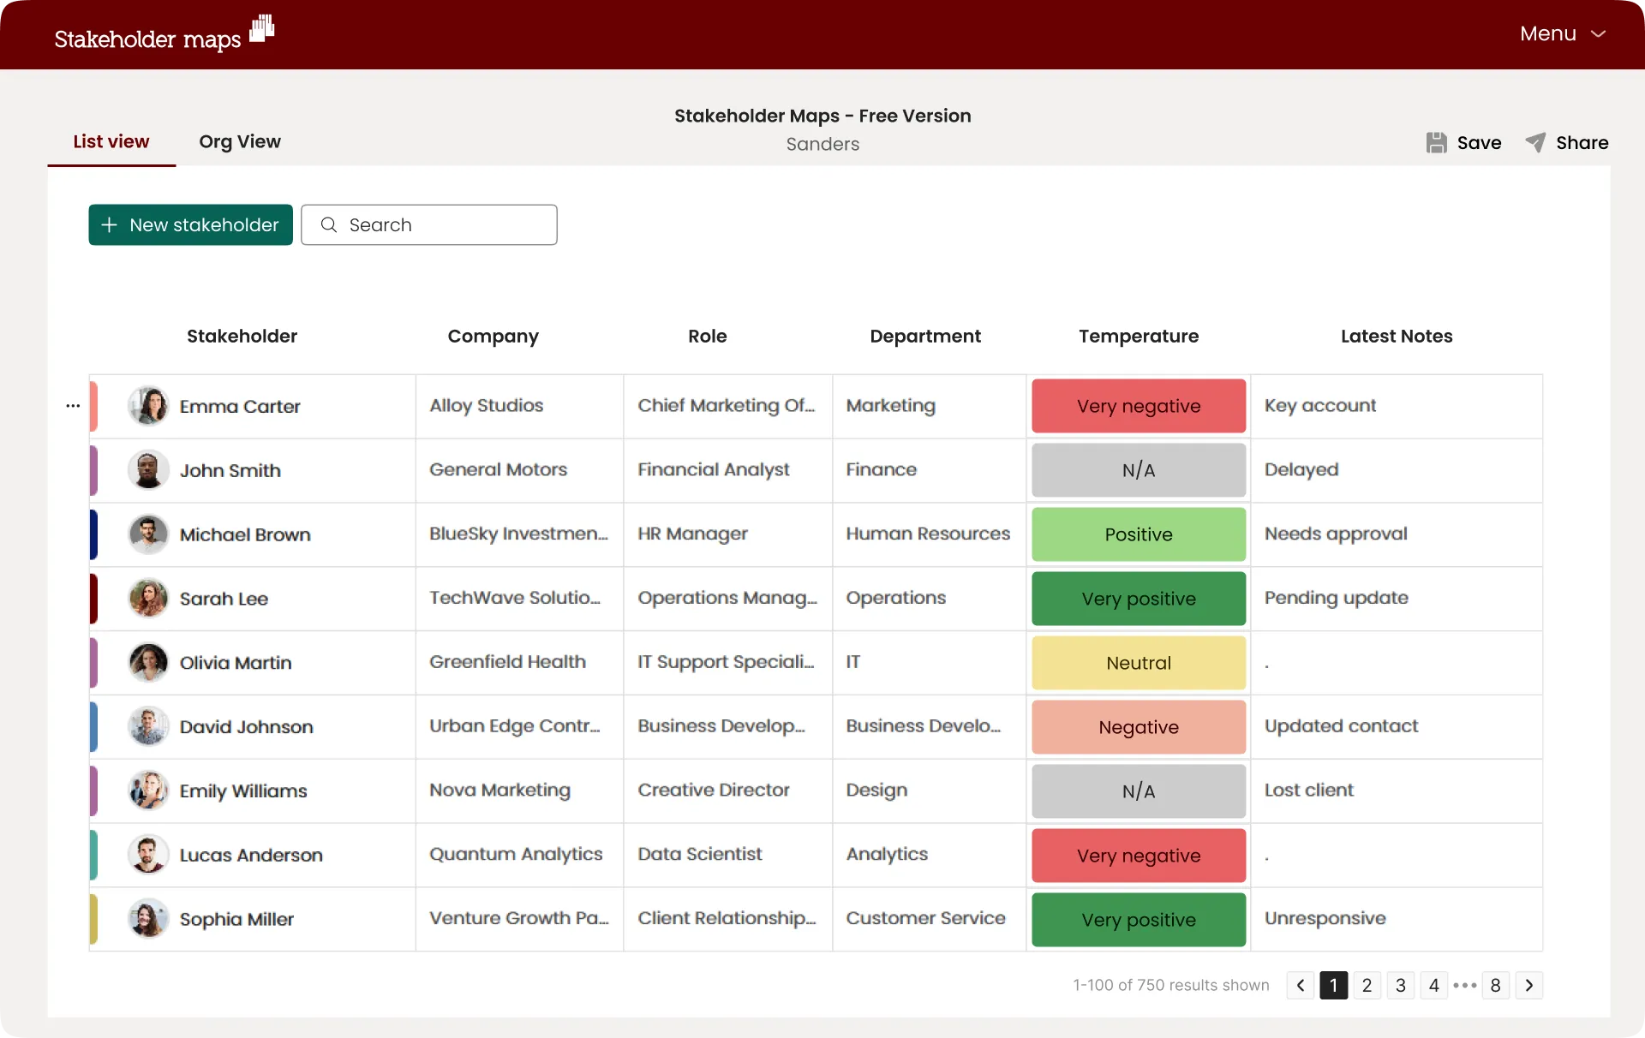The height and width of the screenshot is (1038, 1645).
Task: Open Michael Brown's Positive temperature selector
Action: (x=1138, y=534)
